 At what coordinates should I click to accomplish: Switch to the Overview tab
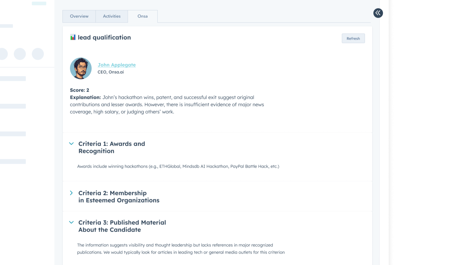(79, 16)
